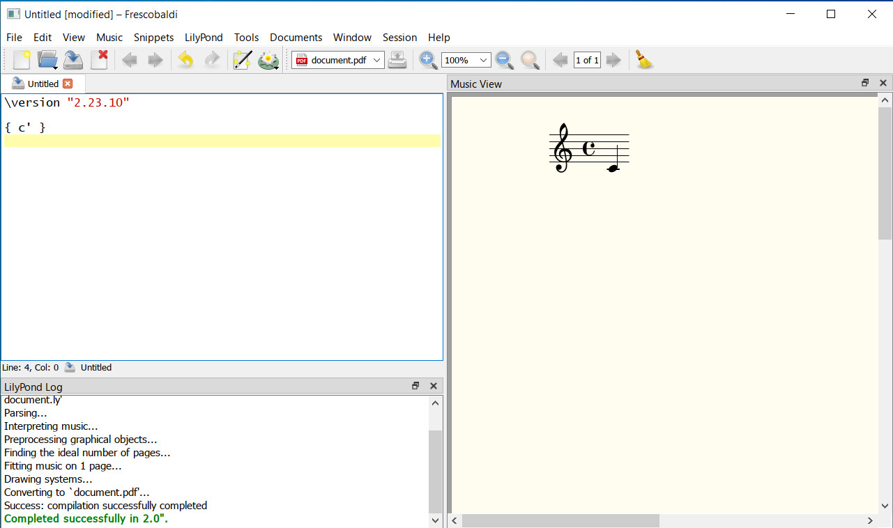The image size is (893, 528).
Task: Click the engrave frog icon in the toolbar
Action: click(268, 60)
